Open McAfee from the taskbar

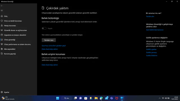(x=117, y=98)
